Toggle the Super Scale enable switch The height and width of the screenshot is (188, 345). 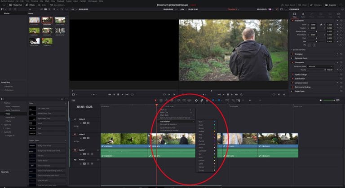[x=292, y=91]
